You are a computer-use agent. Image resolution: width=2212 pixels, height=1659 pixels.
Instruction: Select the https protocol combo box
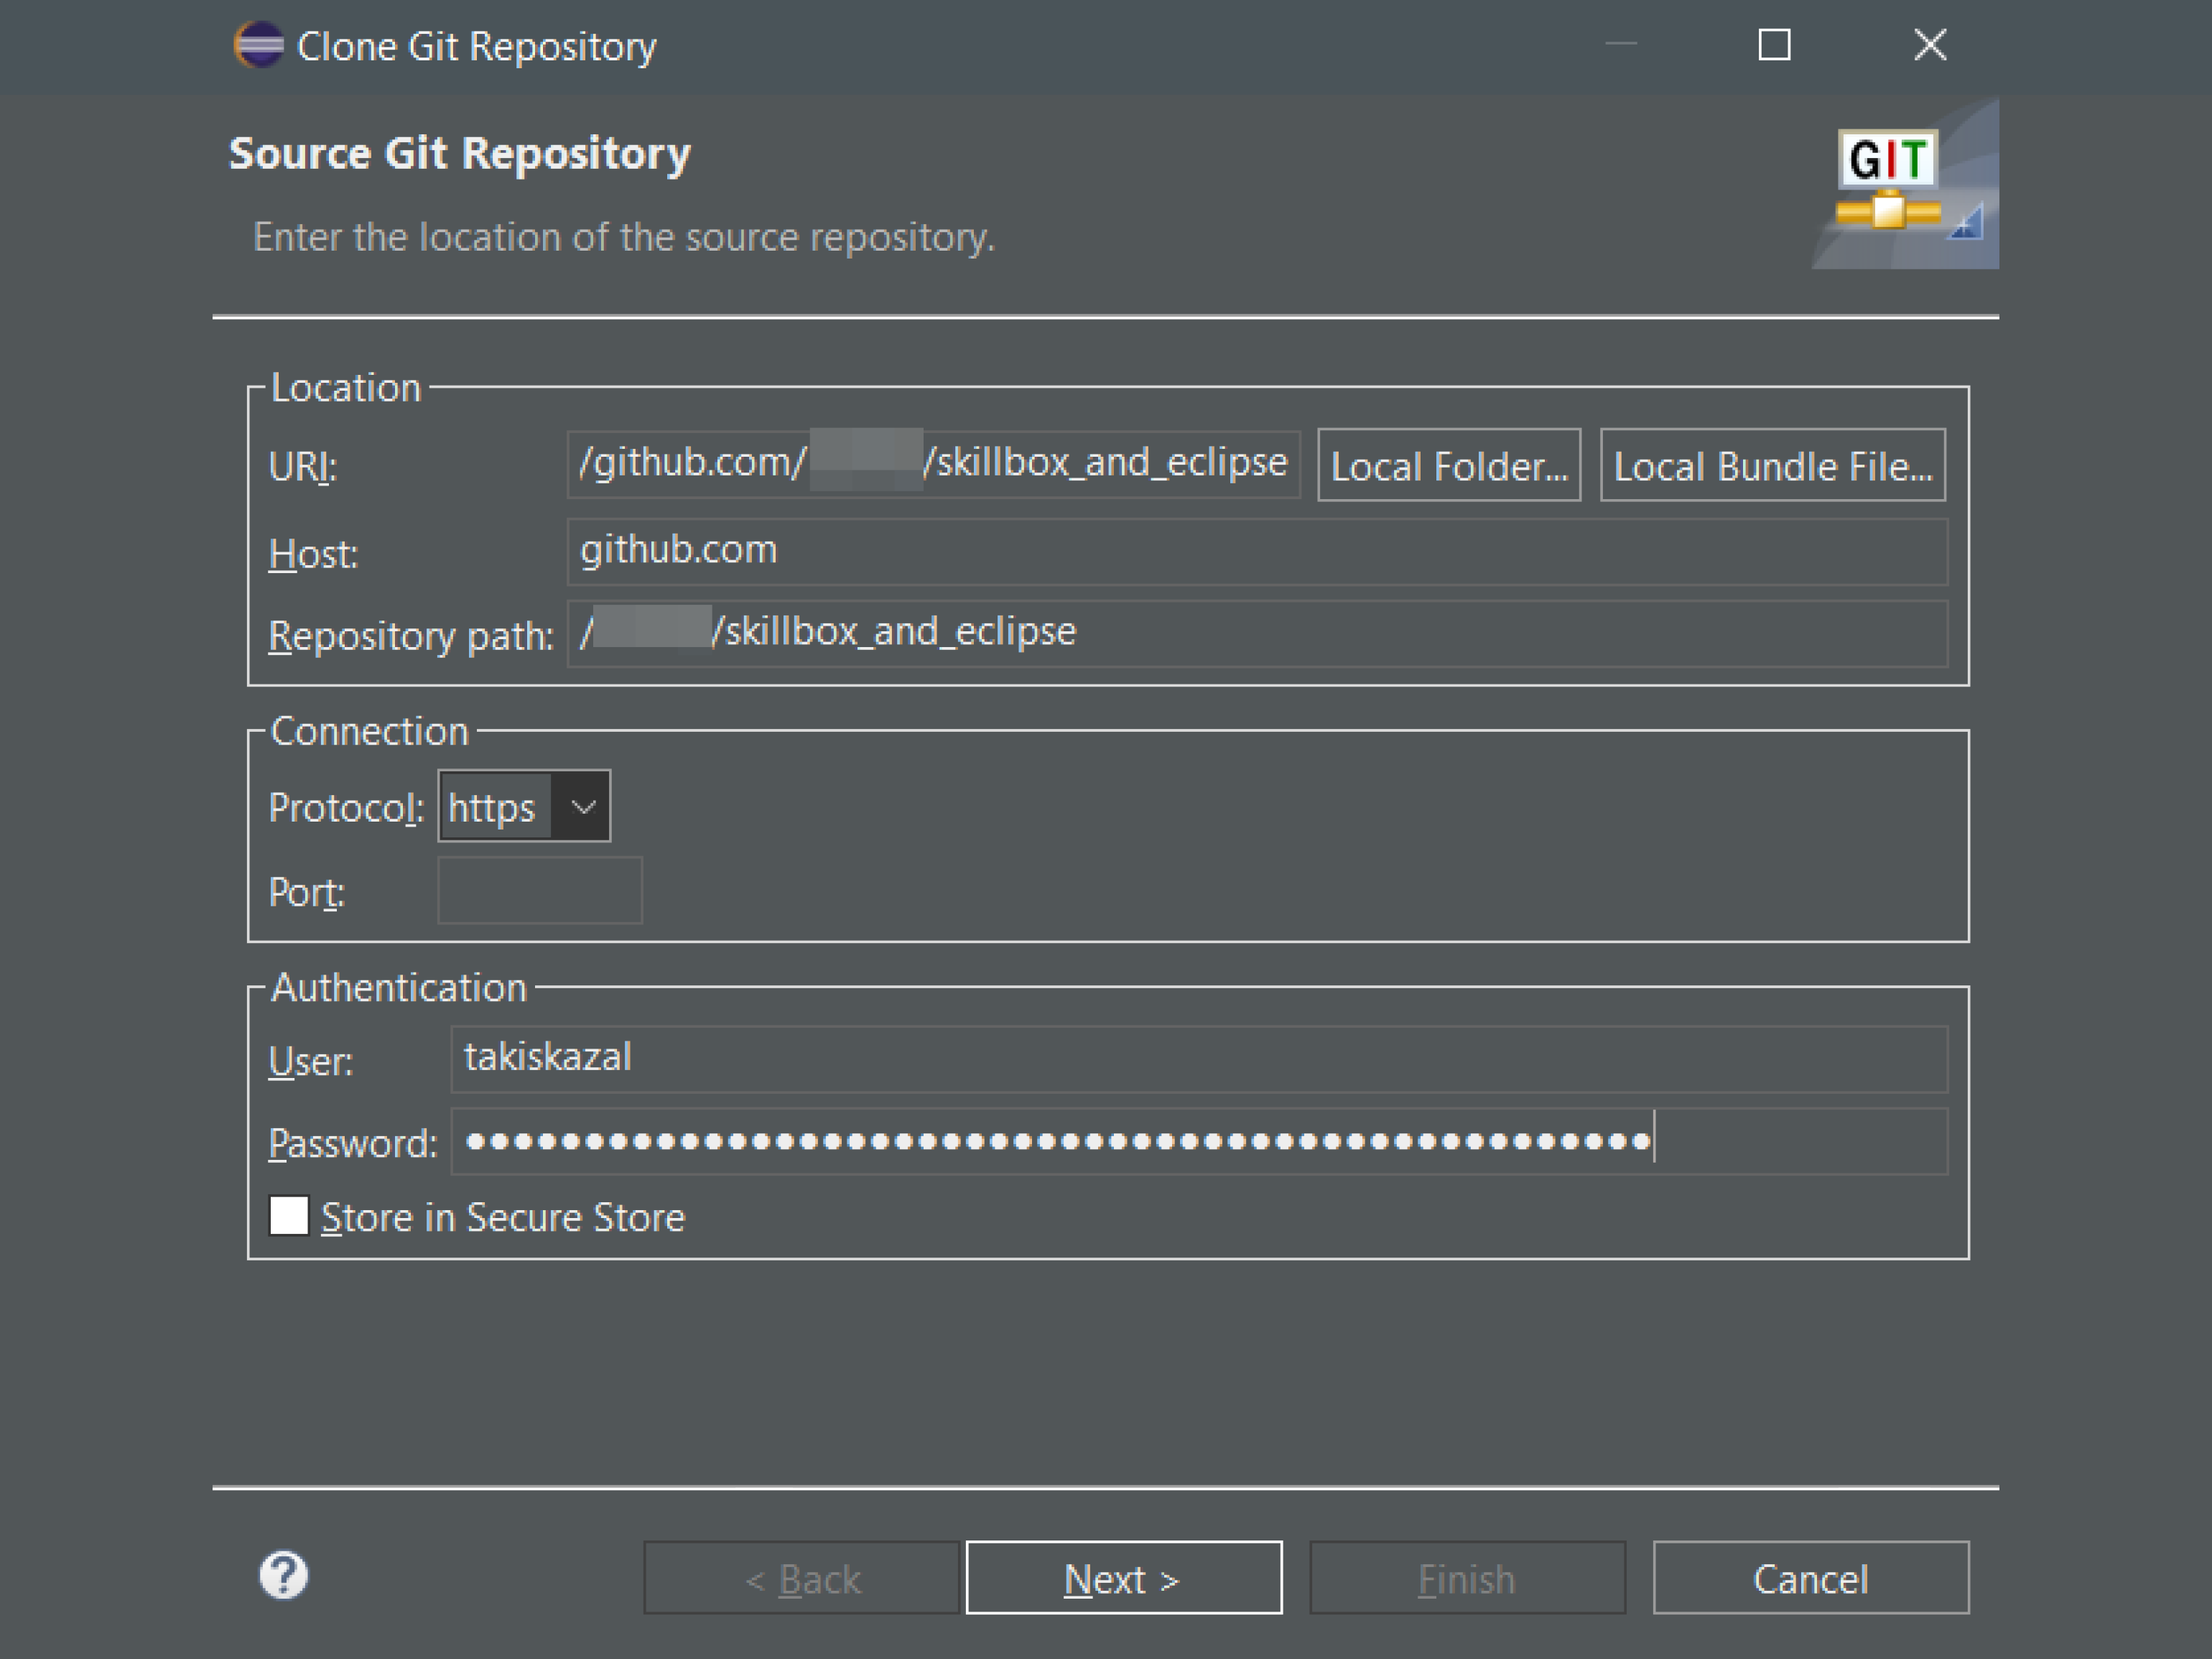tap(495, 806)
